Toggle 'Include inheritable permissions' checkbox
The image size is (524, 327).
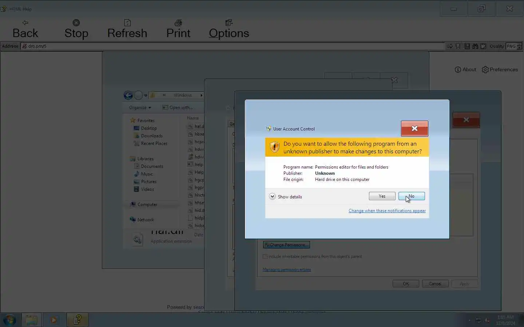(265, 257)
